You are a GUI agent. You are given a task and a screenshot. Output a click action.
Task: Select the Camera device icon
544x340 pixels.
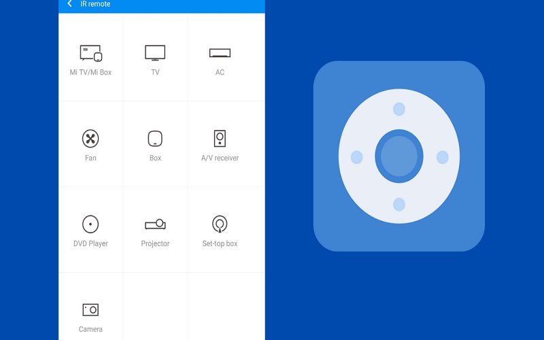[90, 309]
